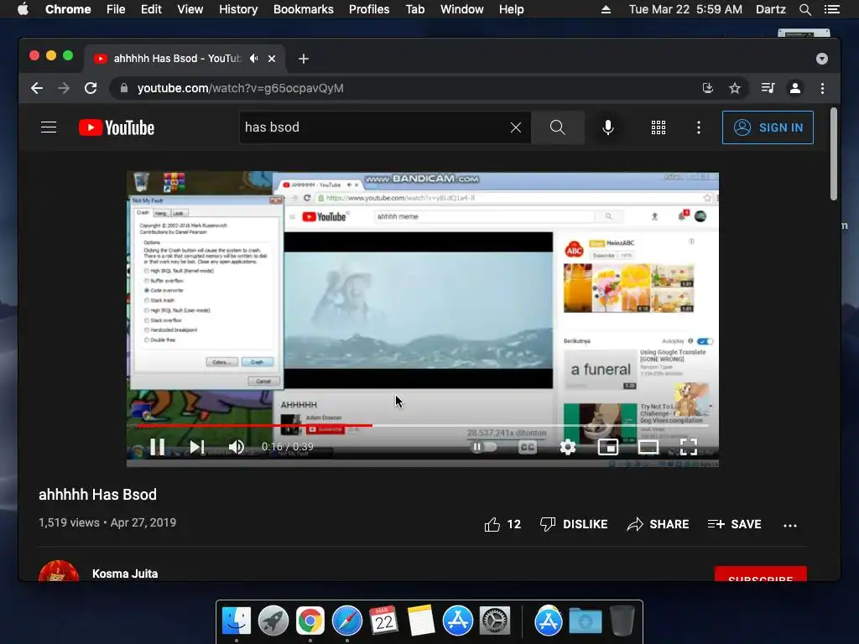Viewport: 859px width, 644px height.
Task: Go to the YouTube home logo
Action: [x=116, y=127]
